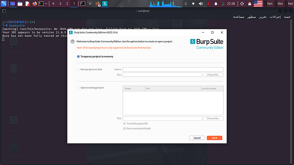294x165 pixels.
Task: Click the terminal window icon in title bar
Action: [4, 11]
